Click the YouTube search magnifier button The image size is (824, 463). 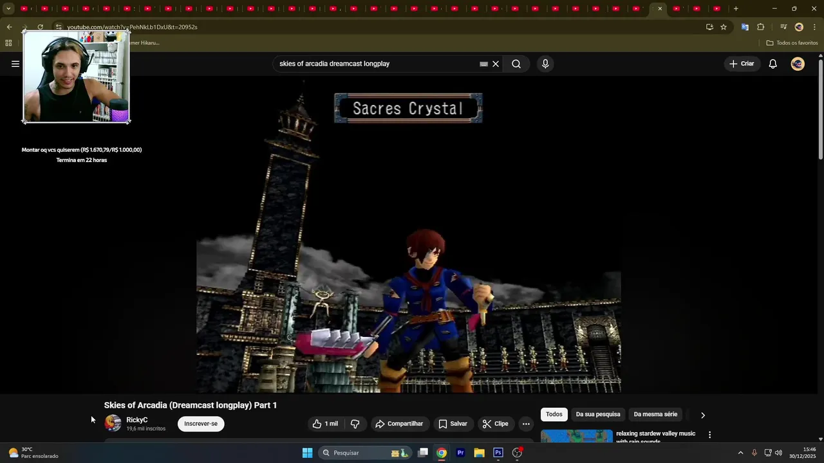pos(516,64)
